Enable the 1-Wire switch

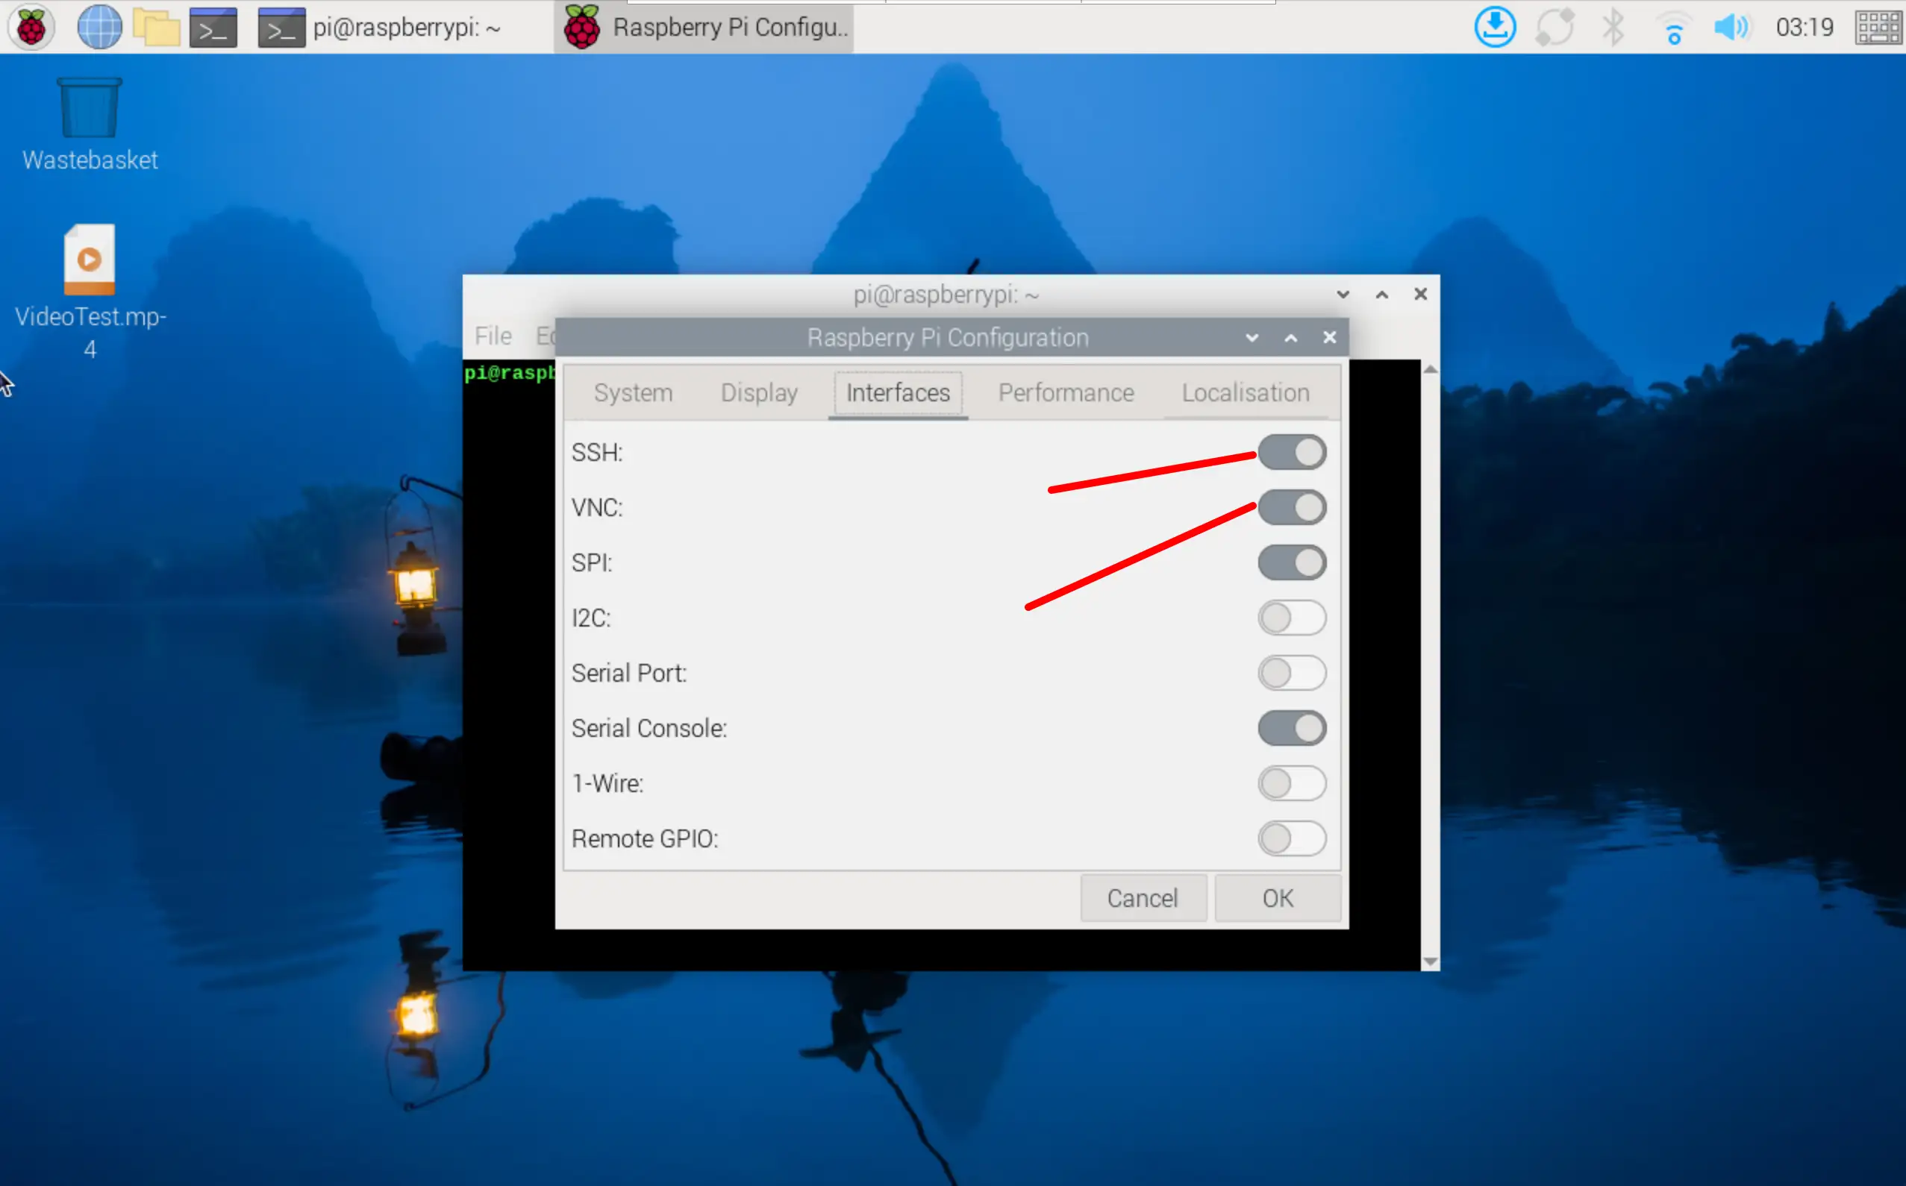click(x=1292, y=784)
